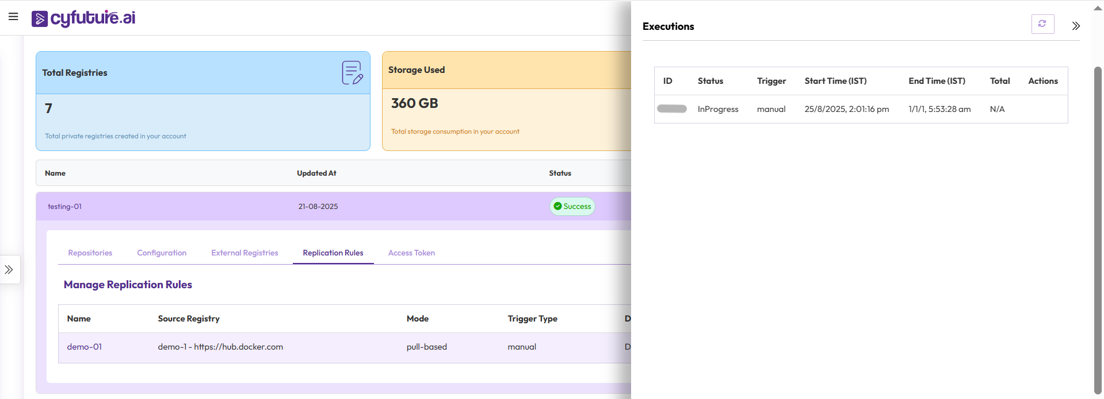
Task: Open the Access Token tab
Action: [x=411, y=253]
